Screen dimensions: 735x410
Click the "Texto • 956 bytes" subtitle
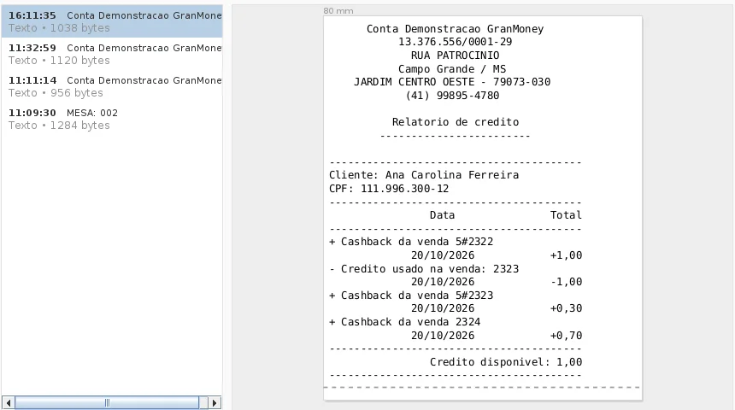(x=56, y=93)
